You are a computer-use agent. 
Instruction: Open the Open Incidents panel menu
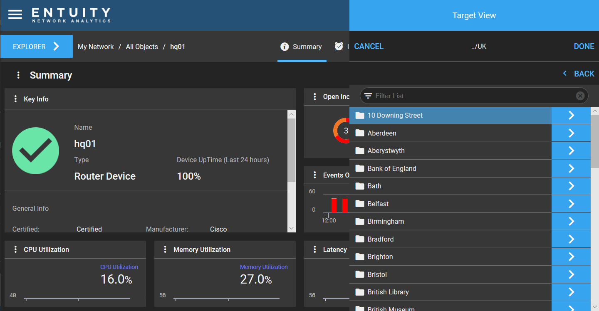[314, 96]
